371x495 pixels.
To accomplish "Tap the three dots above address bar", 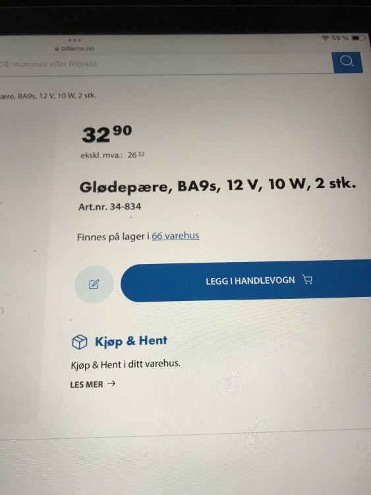I will [74, 40].
